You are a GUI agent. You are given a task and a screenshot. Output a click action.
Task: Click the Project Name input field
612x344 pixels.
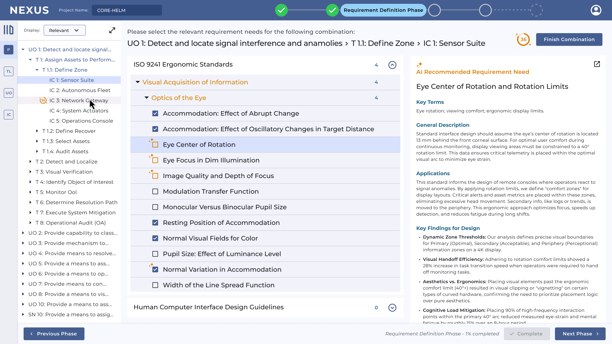point(127,10)
